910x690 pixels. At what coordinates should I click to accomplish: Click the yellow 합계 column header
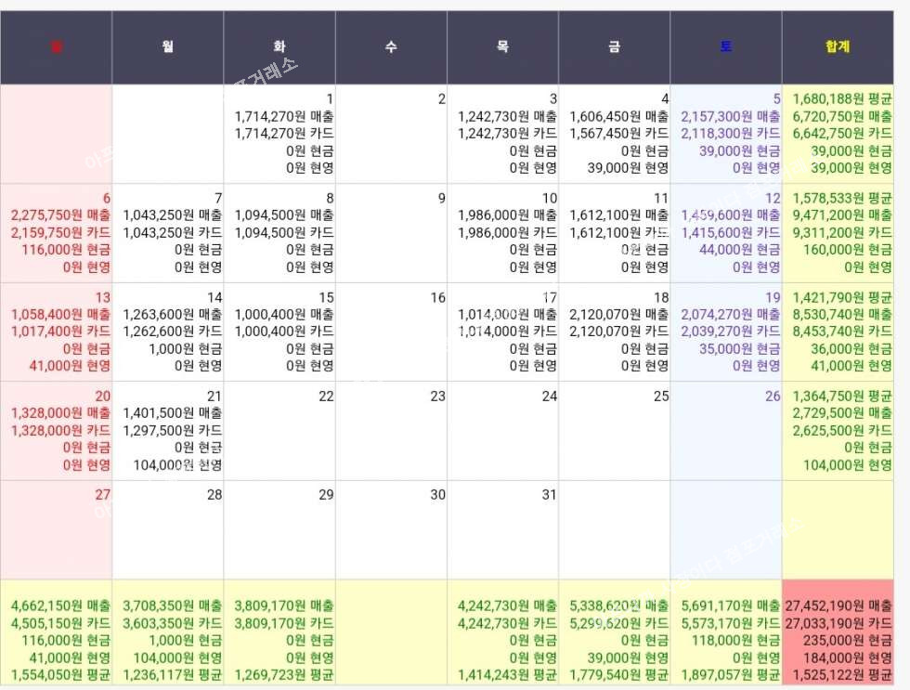coord(837,47)
